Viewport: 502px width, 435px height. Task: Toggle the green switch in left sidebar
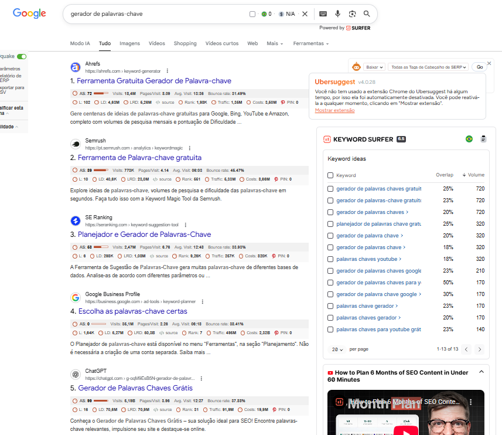[22, 57]
